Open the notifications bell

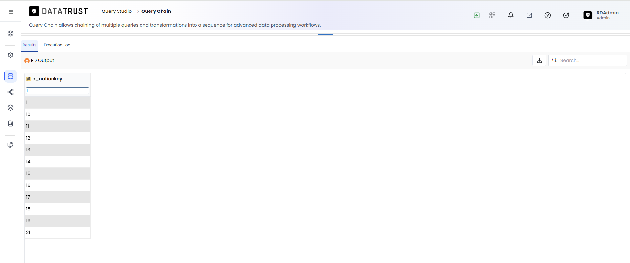click(x=511, y=15)
